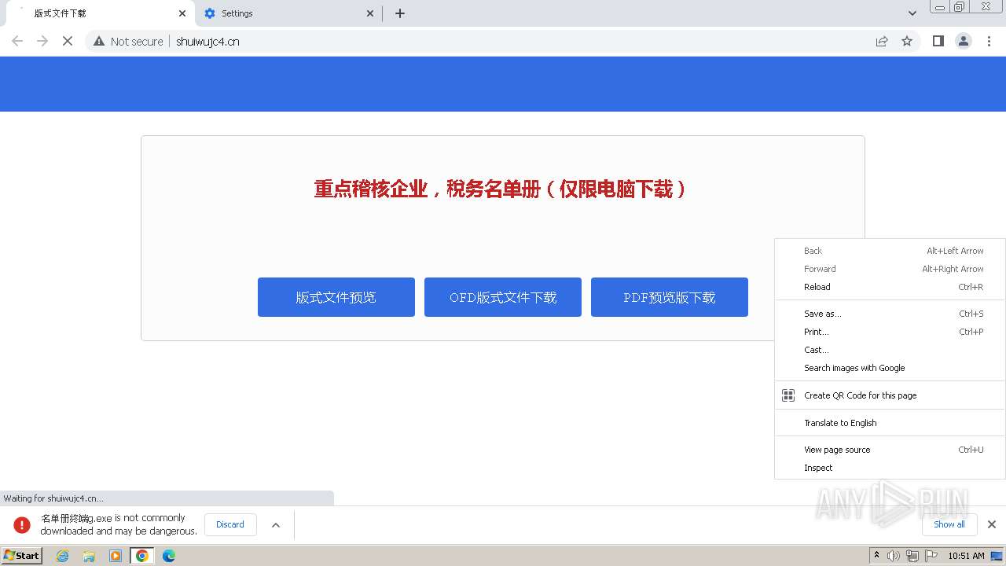Screen dimensions: 1006x566
Task: Choose Search images with Google
Action: click(890, 368)
